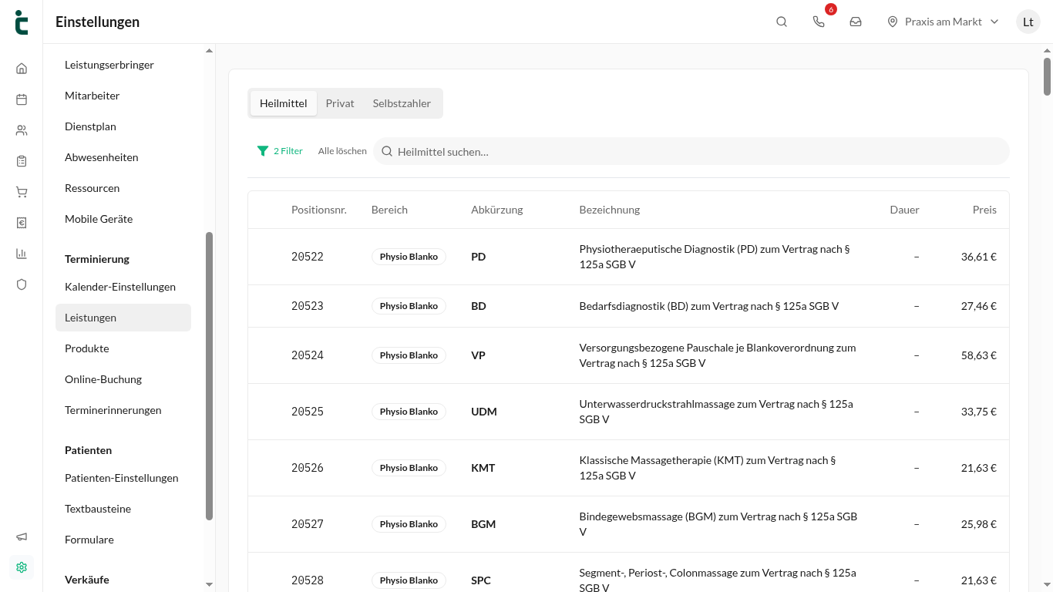1053x592 pixels.
Task: Open the shopping cart sidebar icon
Action: coord(22,192)
